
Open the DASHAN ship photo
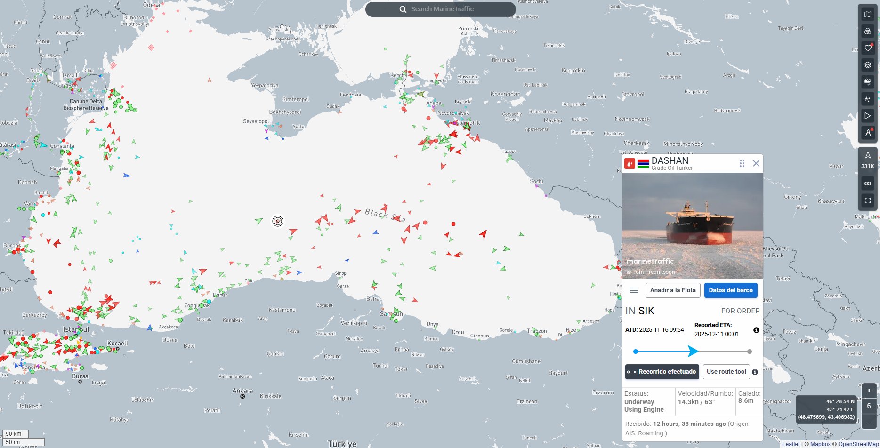point(693,225)
